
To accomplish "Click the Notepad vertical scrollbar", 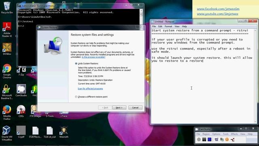I will [255, 76].
